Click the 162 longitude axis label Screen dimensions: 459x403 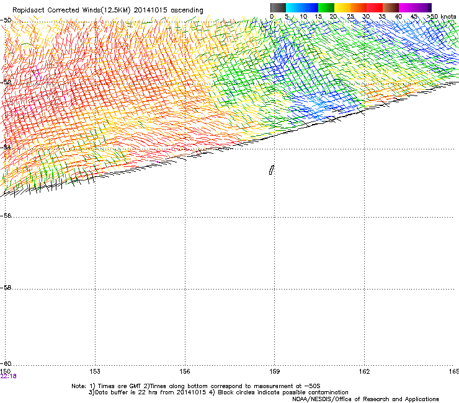365,371
